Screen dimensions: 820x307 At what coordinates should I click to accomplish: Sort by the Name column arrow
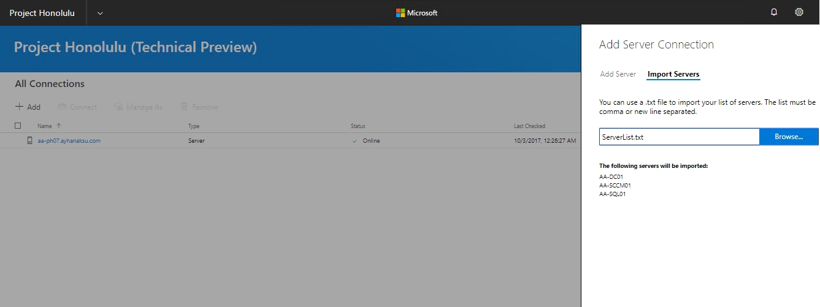(x=59, y=126)
